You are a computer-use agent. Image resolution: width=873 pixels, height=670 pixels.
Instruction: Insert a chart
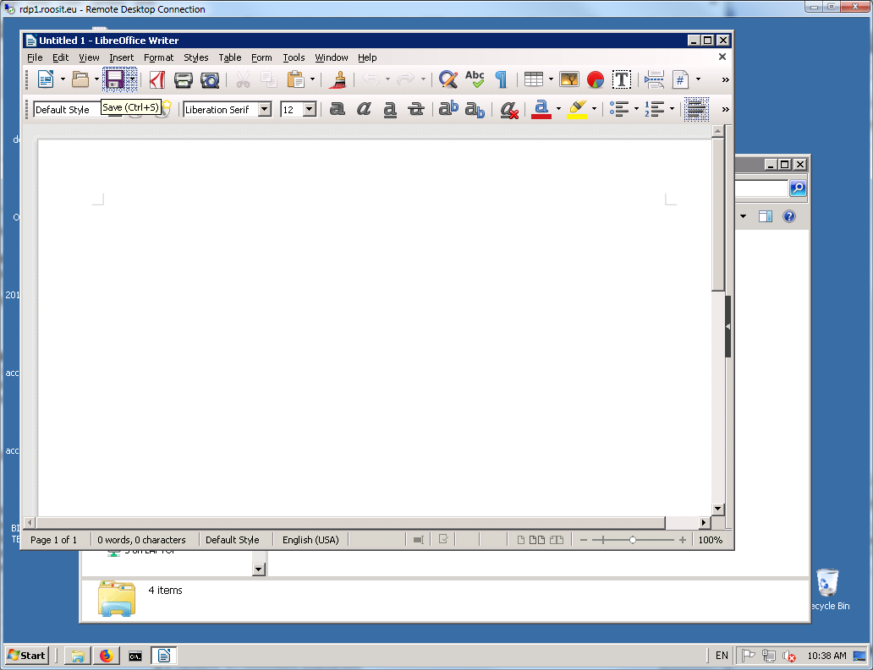click(596, 79)
